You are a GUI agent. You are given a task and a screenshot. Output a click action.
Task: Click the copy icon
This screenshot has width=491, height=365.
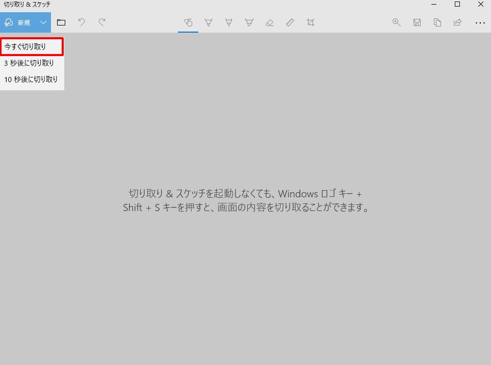(437, 22)
